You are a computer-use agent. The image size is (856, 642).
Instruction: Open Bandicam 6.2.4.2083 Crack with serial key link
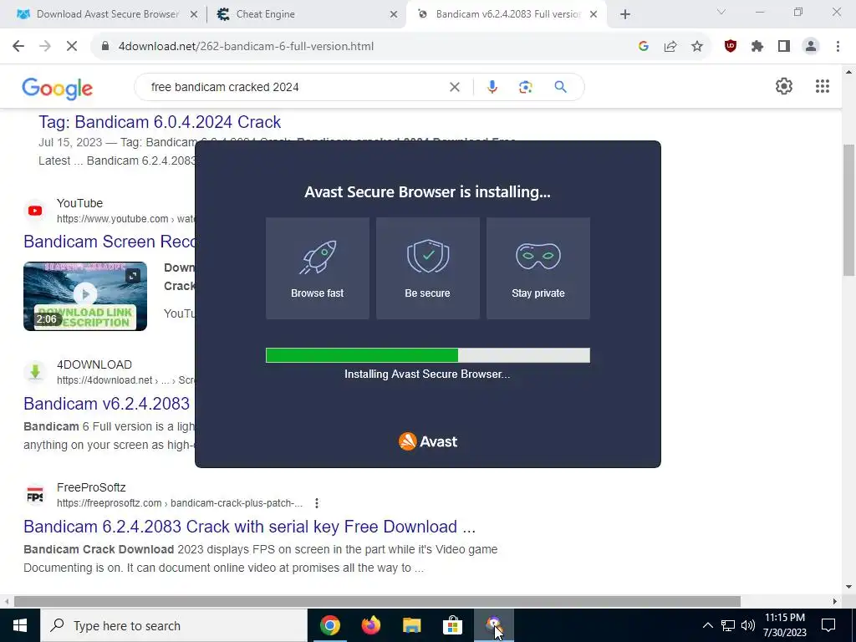(249, 527)
